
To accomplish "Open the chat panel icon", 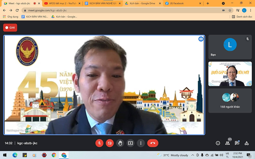I will pyautogui.click(x=237, y=143).
